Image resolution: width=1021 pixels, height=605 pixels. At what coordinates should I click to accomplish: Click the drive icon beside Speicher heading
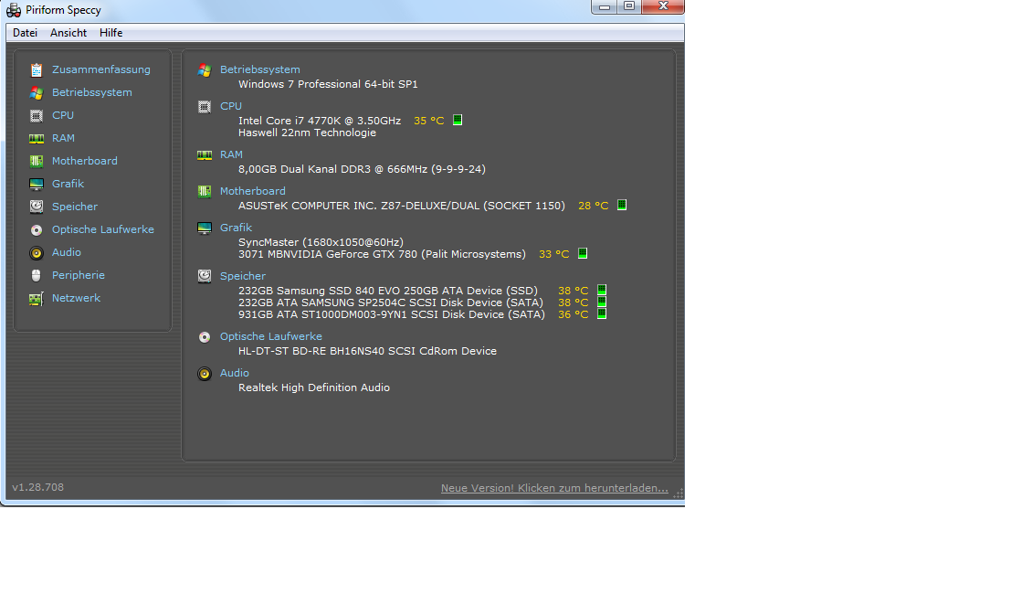pyautogui.click(x=205, y=276)
